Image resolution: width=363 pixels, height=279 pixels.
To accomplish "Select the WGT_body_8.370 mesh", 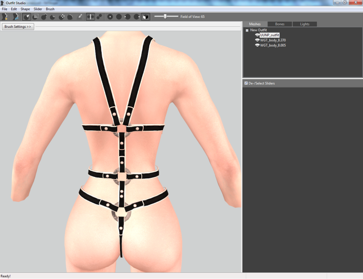I will click(273, 40).
